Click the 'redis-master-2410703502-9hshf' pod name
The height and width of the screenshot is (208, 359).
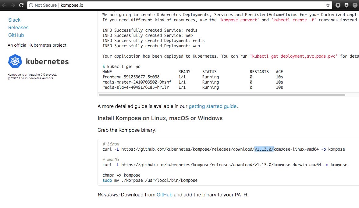(137, 82)
